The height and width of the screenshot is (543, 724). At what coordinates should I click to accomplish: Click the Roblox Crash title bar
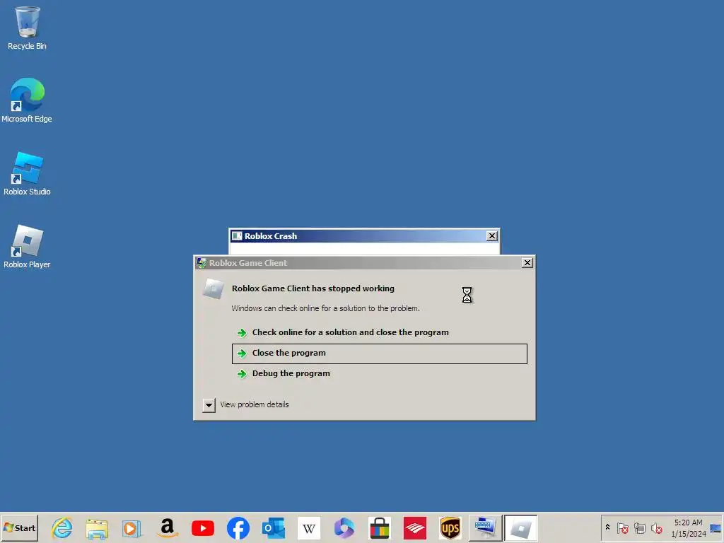(x=364, y=236)
